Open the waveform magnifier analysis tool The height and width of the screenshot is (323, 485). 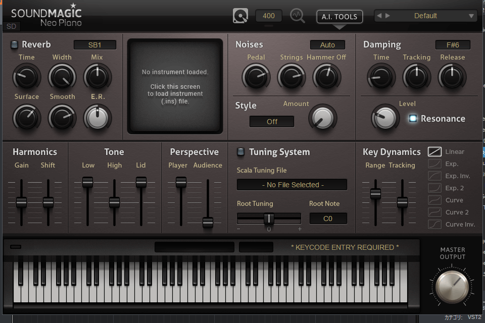pos(297,16)
